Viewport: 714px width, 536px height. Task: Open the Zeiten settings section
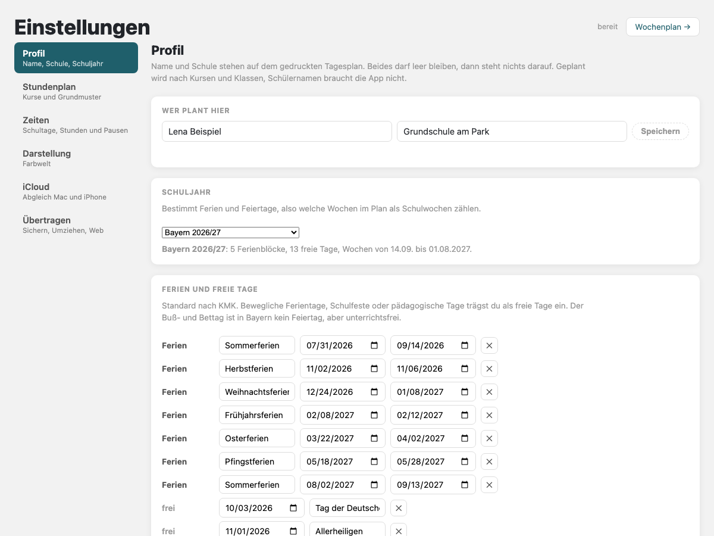coord(76,124)
